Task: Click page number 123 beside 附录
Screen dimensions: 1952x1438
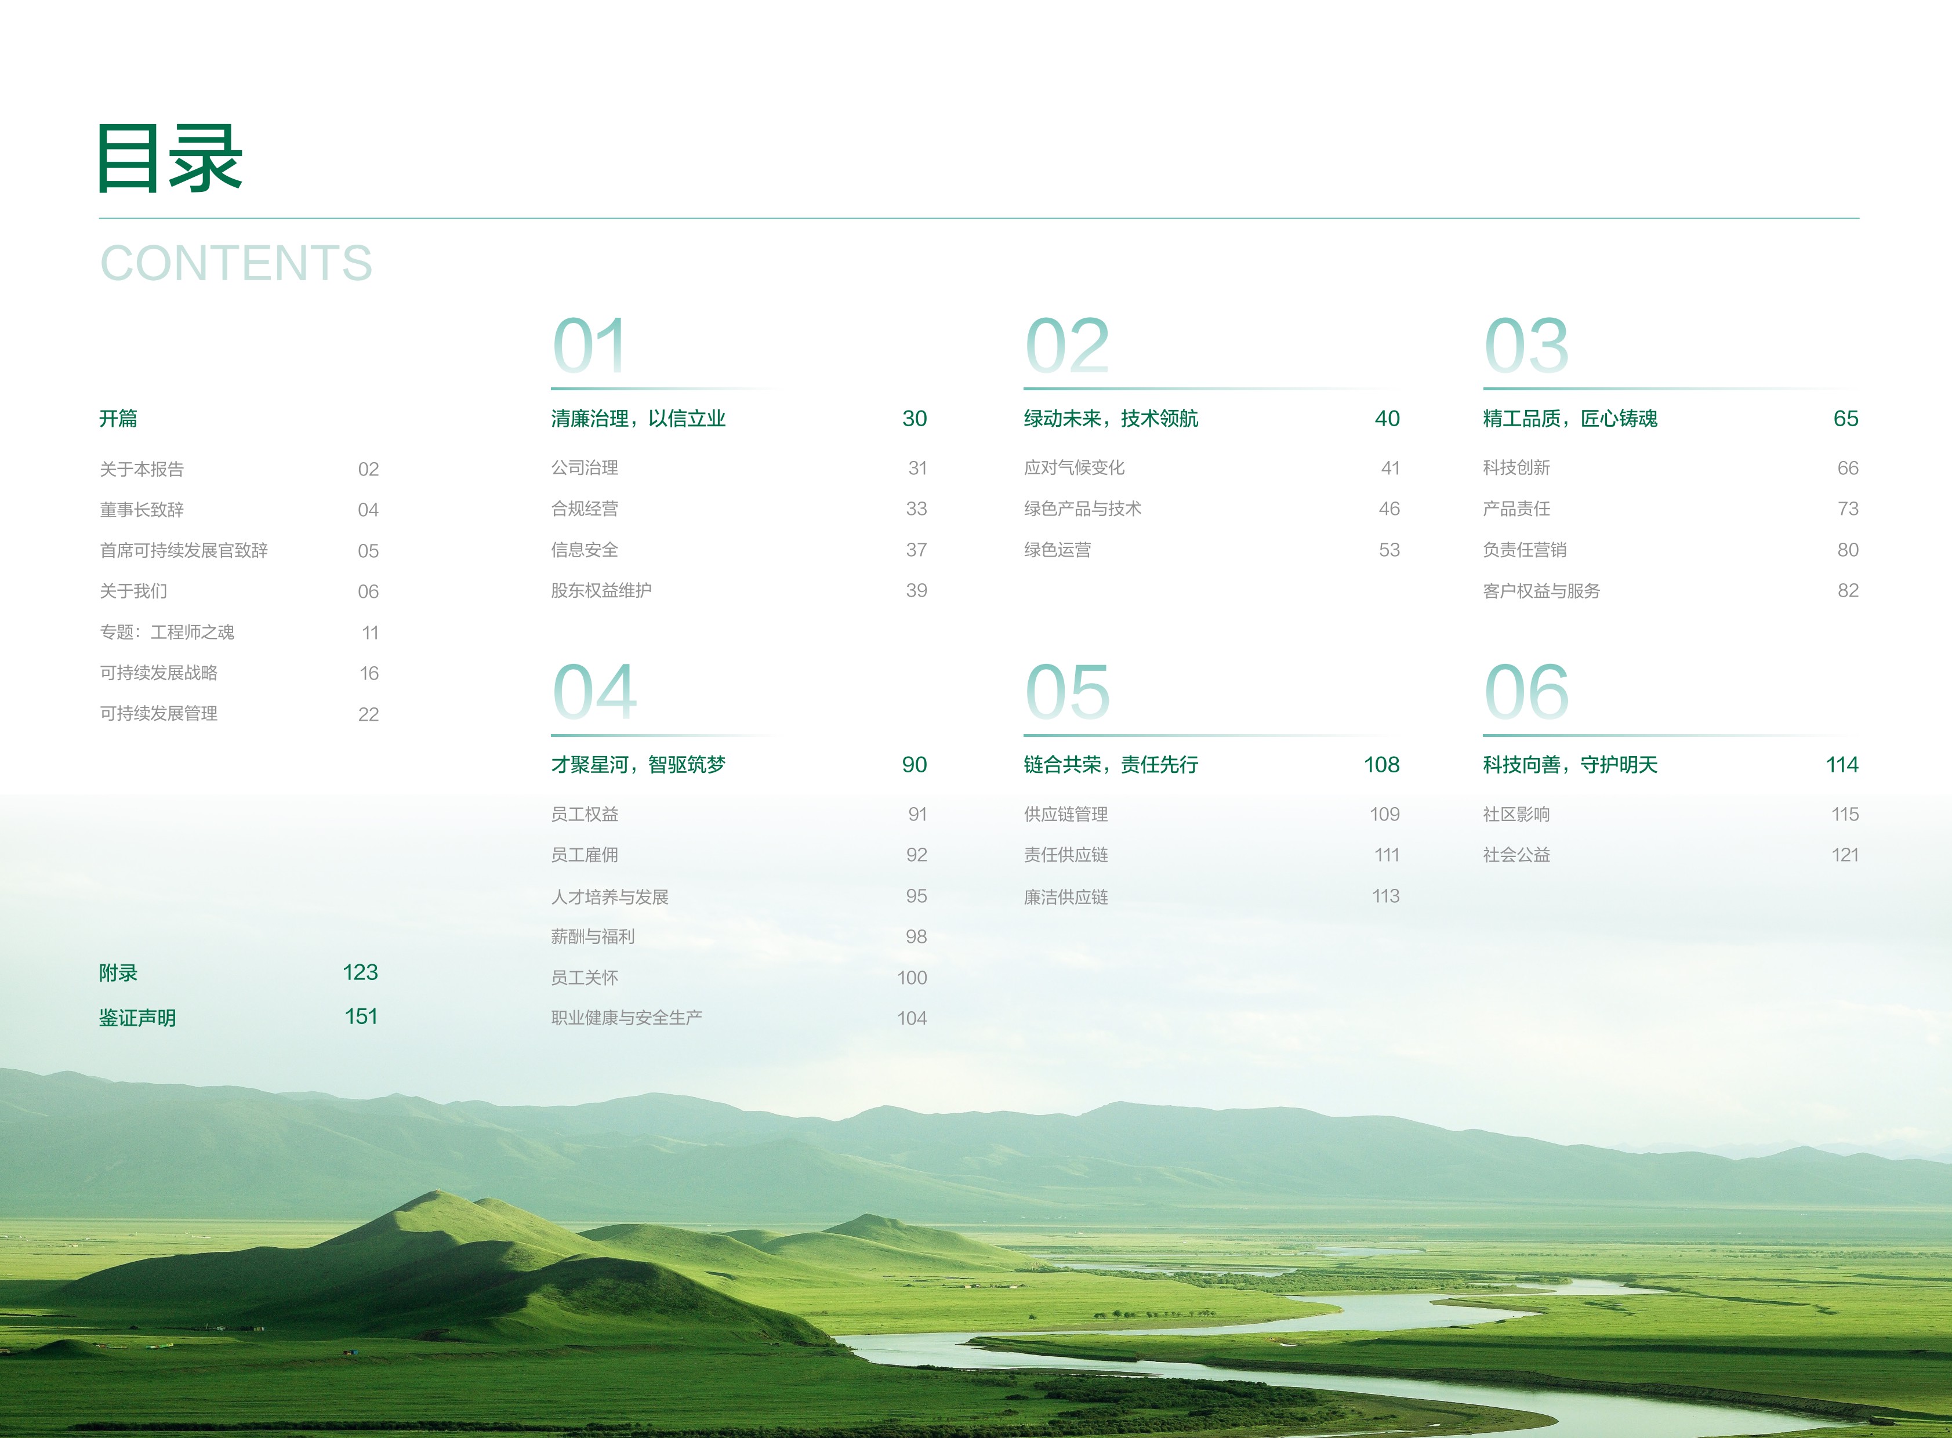Action: point(361,972)
